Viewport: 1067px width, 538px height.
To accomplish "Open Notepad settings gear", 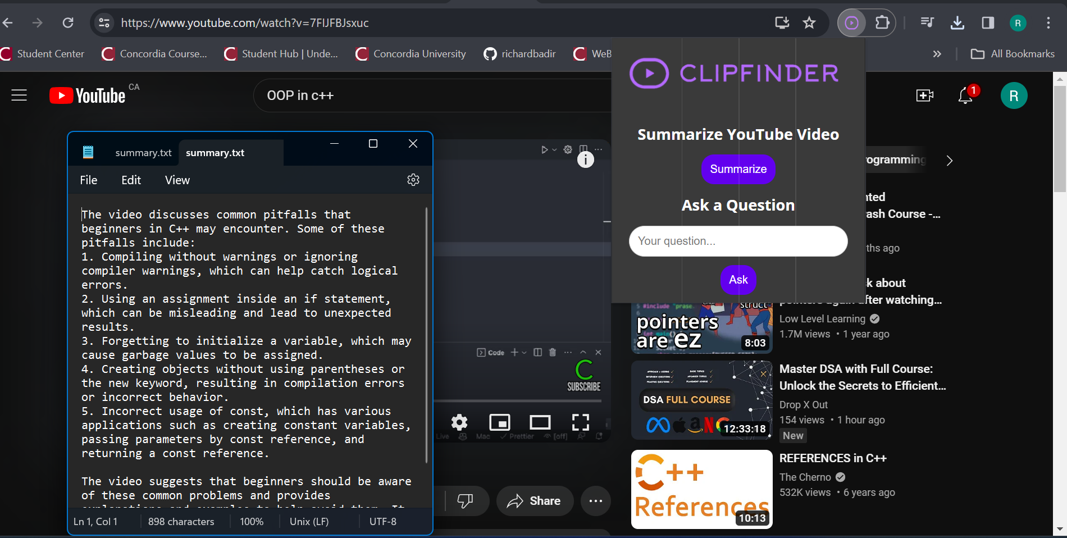I will click(413, 180).
